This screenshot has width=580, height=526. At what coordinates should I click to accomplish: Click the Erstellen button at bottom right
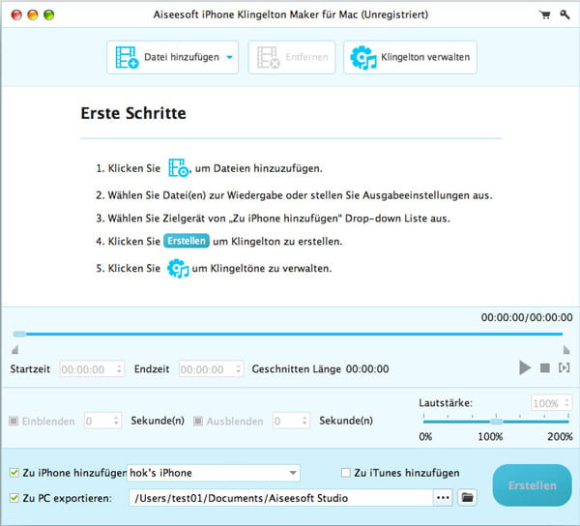[532, 485]
